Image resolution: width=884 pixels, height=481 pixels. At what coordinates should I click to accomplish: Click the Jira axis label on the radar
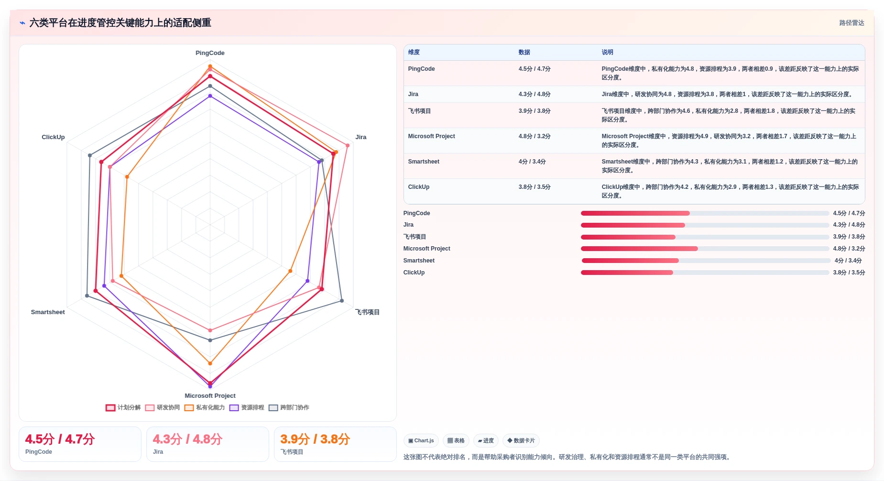(361, 137)
